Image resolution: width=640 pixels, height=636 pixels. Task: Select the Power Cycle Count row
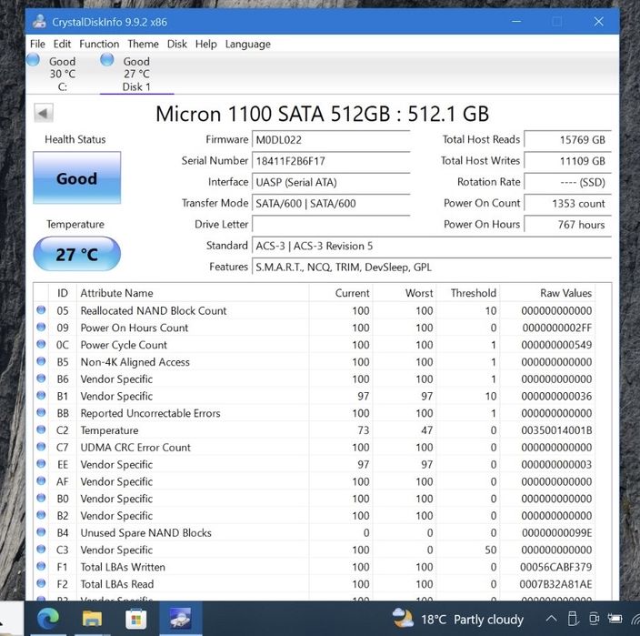[315, 345]
